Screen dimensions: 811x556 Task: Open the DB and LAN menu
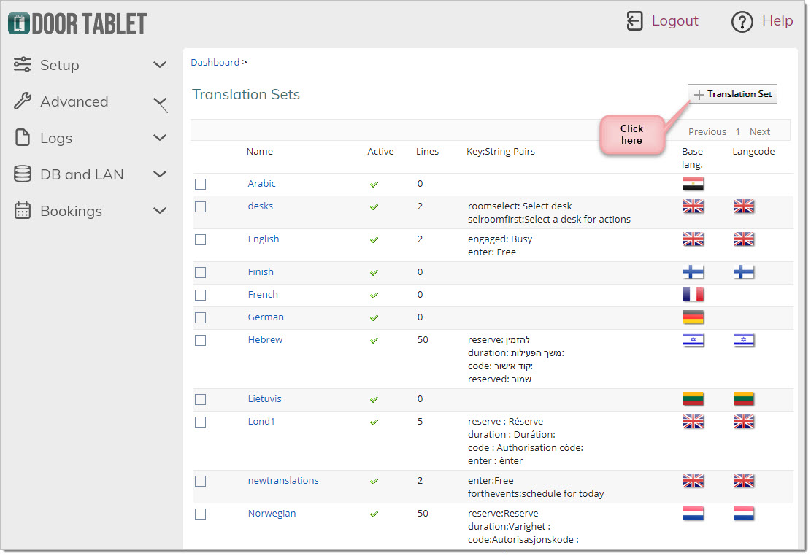coord(82,174)
